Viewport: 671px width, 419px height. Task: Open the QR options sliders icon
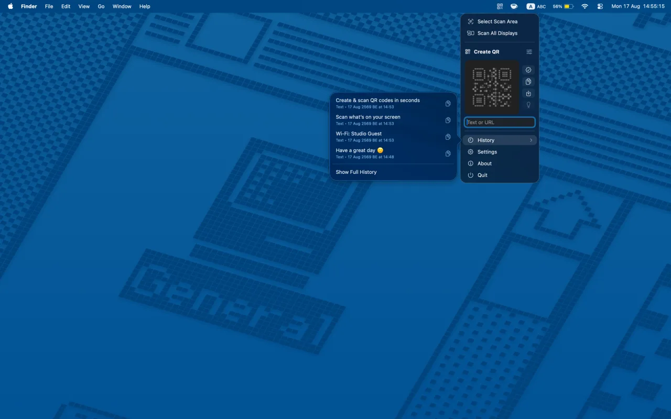(529, 52)
